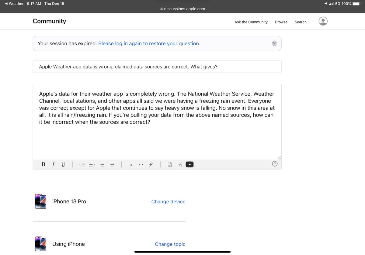Click Change device link
The height and width of the screenshot is (255, 365).
pos(168,201)
